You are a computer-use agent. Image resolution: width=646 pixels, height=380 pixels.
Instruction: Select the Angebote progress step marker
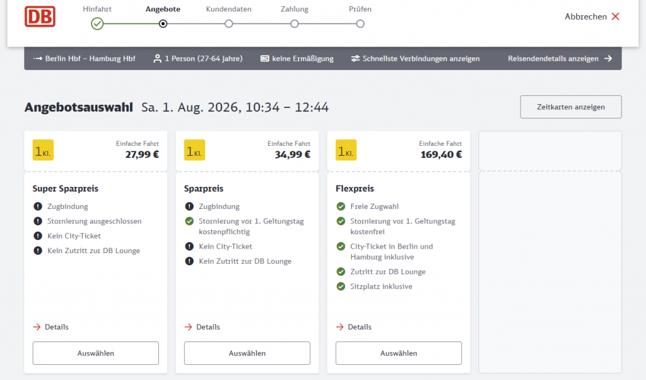[163, 24]
